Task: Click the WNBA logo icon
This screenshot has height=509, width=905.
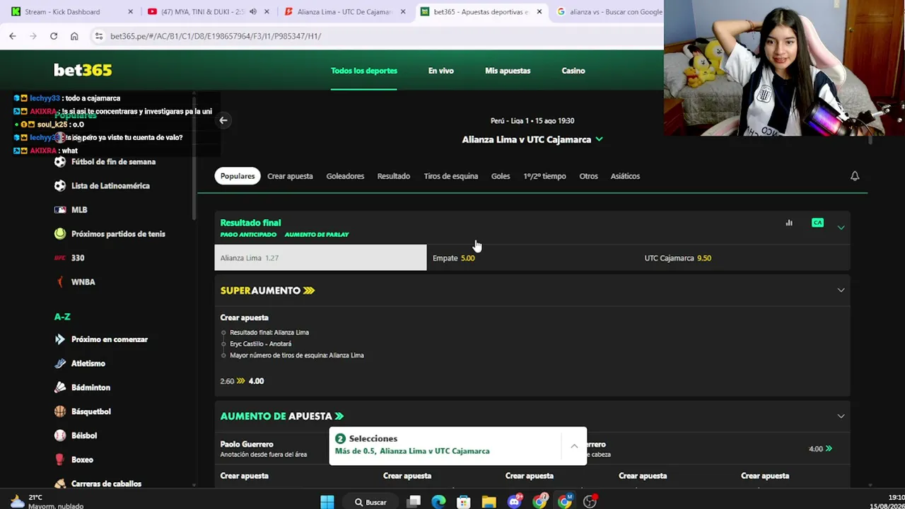Action: tap(60, 282)
